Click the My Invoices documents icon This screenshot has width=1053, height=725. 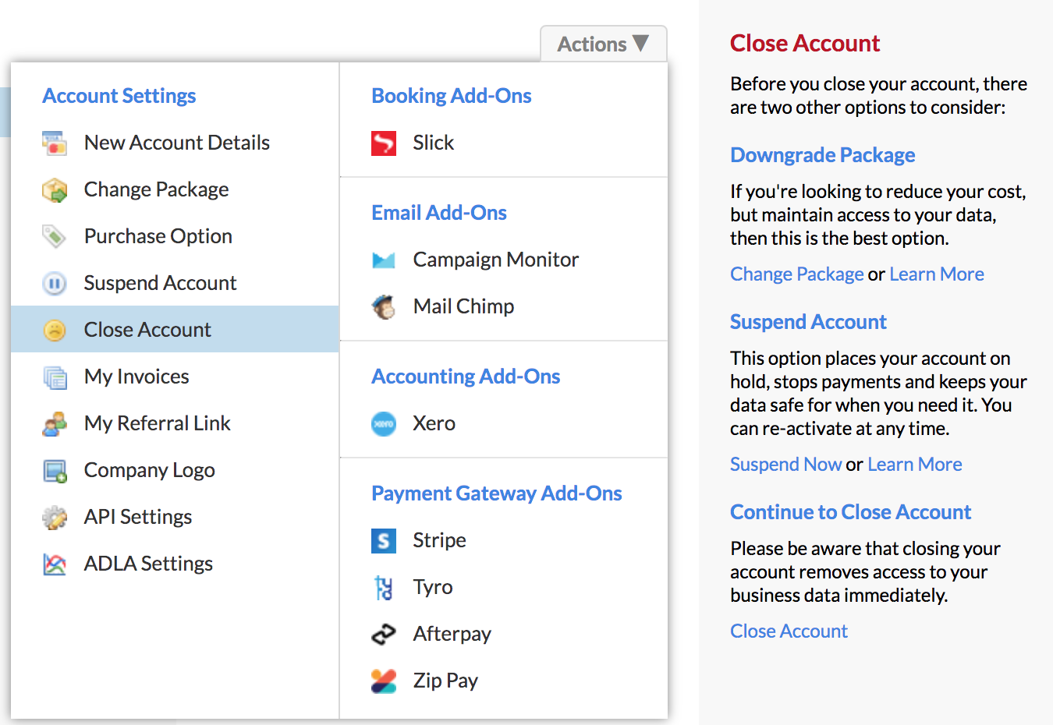point(55,377)
